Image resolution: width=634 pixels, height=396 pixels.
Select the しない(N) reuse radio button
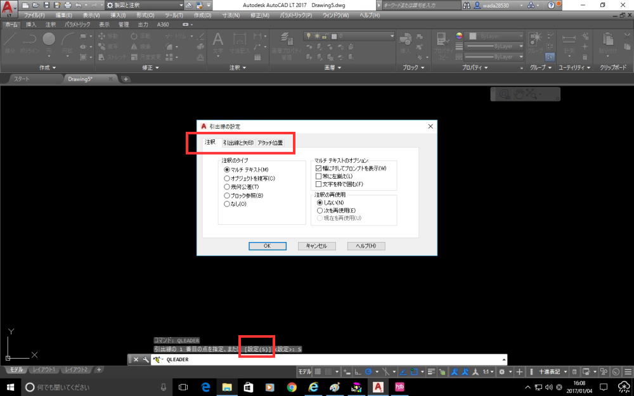[x=320, y=203]
